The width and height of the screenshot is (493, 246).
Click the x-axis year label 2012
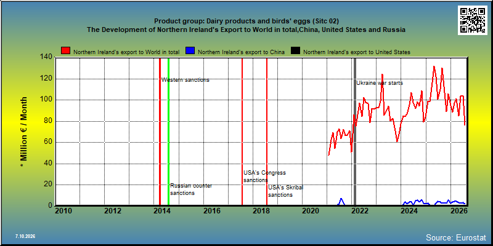point(113,210)
